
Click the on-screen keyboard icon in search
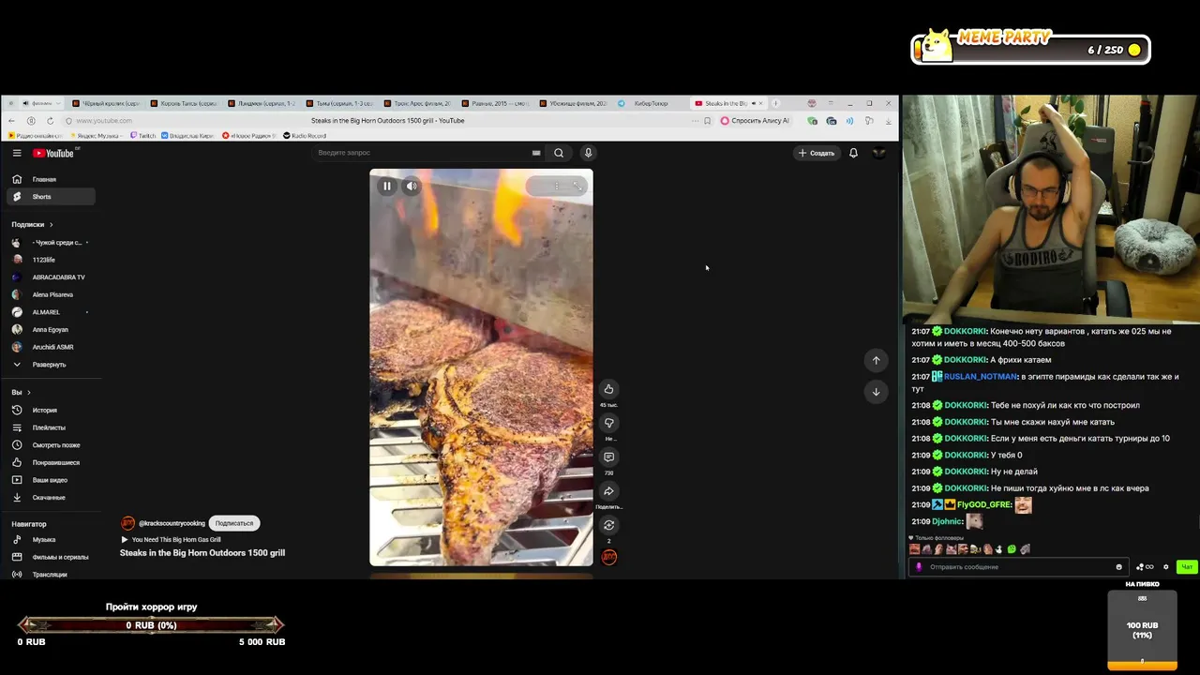tap(536, 153)
